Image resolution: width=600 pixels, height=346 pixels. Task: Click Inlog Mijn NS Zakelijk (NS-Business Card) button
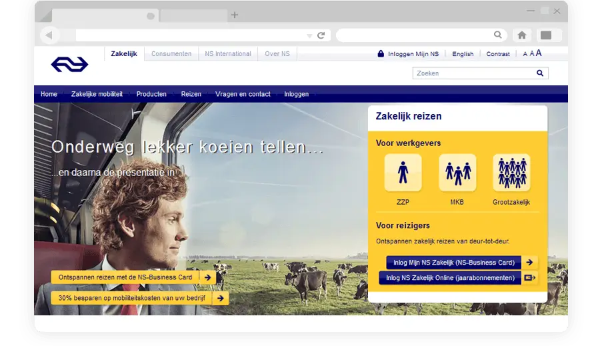[454, 263]
